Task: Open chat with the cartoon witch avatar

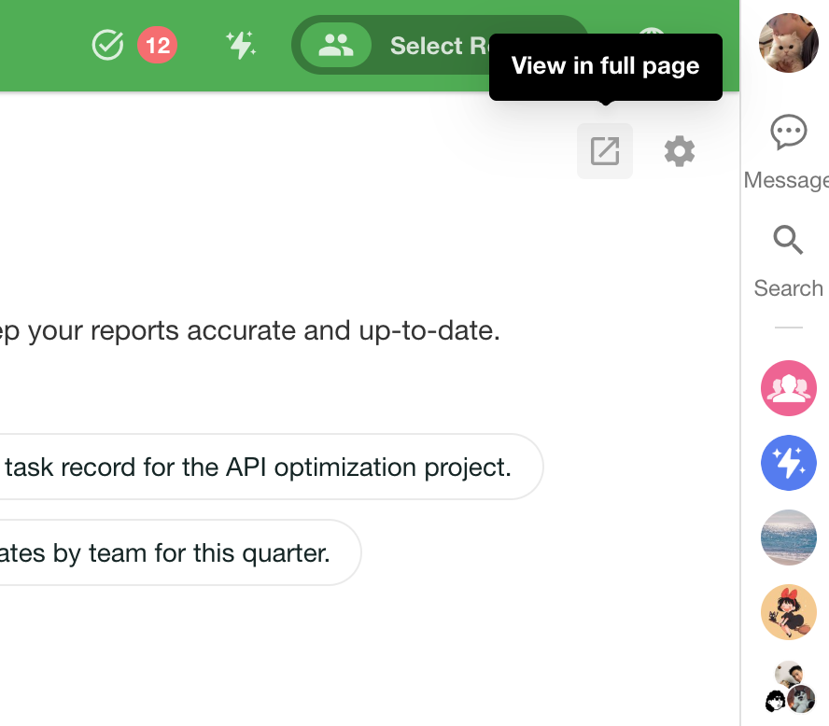Action: tap(789, 612)
